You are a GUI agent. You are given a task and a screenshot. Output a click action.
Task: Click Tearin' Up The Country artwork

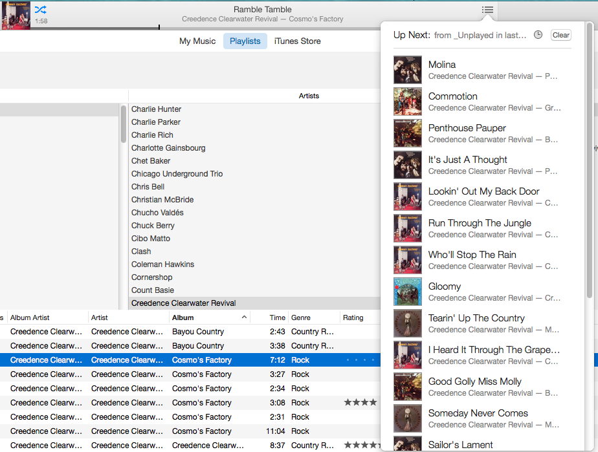tap(408, 323)
